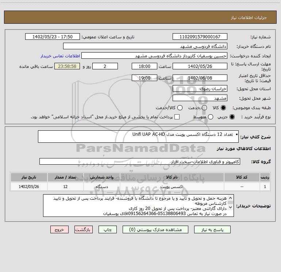Click the خروج exit button
The height and width of the screenshot is (272, 281).
pos(59,230)
